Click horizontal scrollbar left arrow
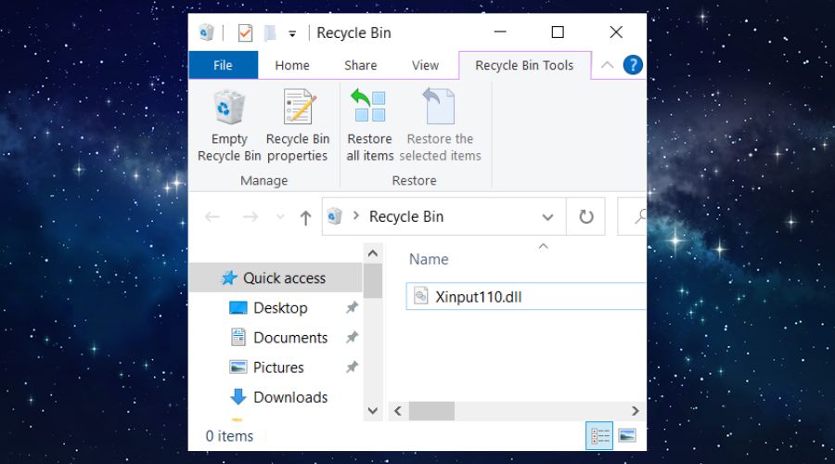The image size is (835, 464). pos(398,411)
